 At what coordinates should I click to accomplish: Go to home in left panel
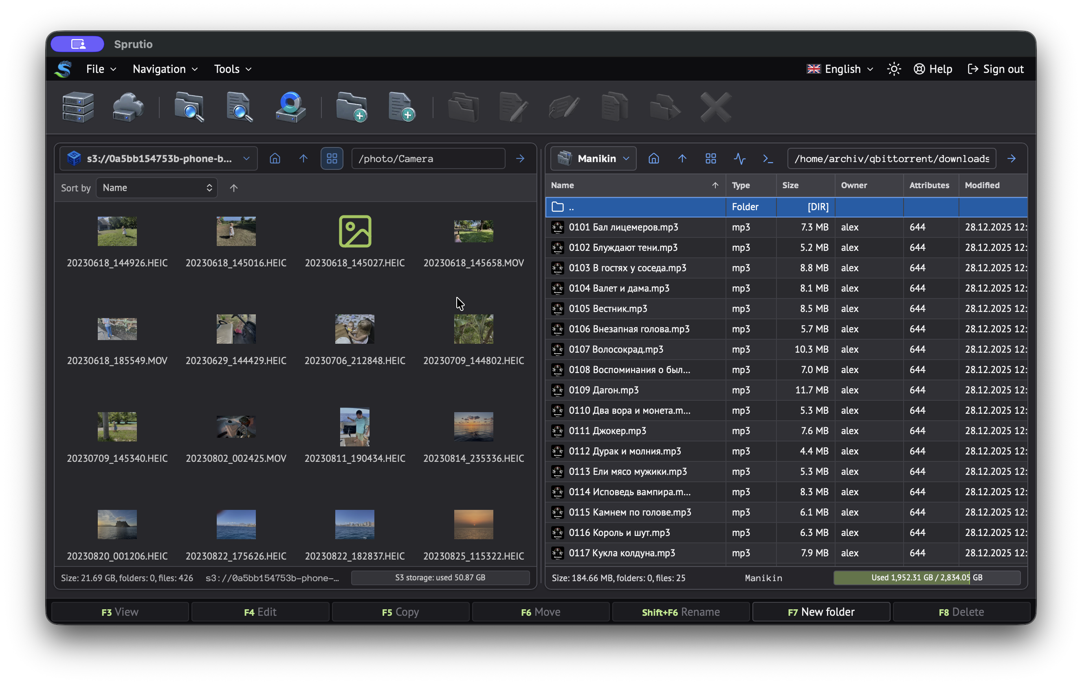275,158
